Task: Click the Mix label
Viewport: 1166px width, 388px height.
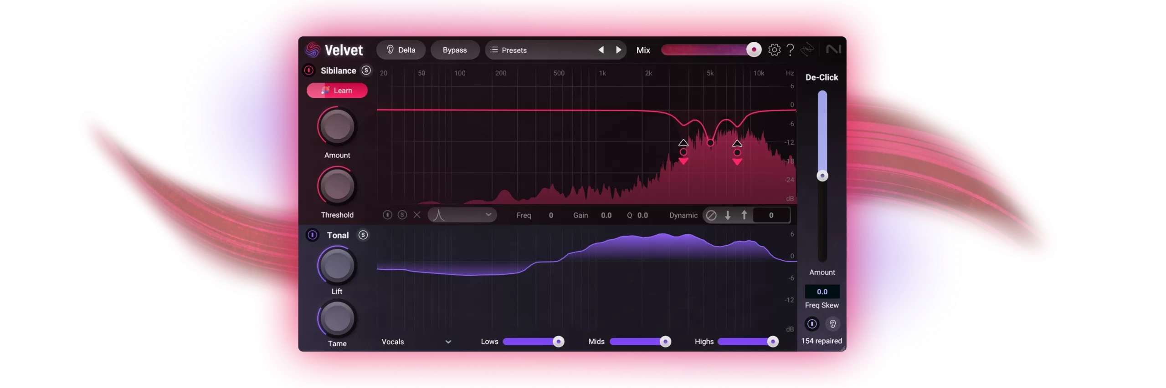Action: click(643, 50)
